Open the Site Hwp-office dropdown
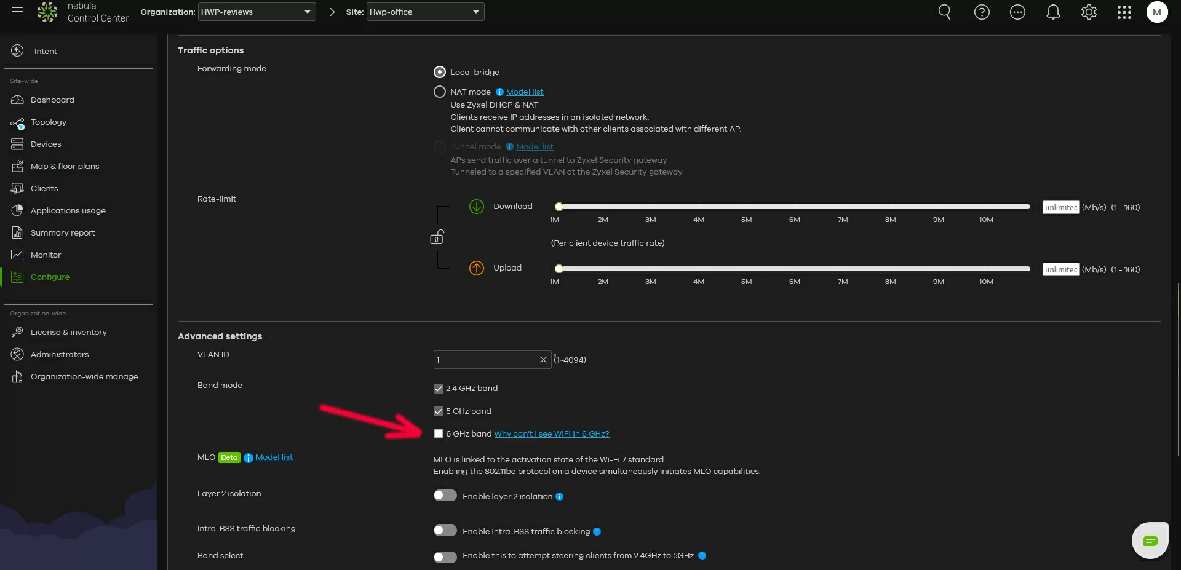Image resolution: width=1181 pixels, height=570 pixels. tap(424, 12)
